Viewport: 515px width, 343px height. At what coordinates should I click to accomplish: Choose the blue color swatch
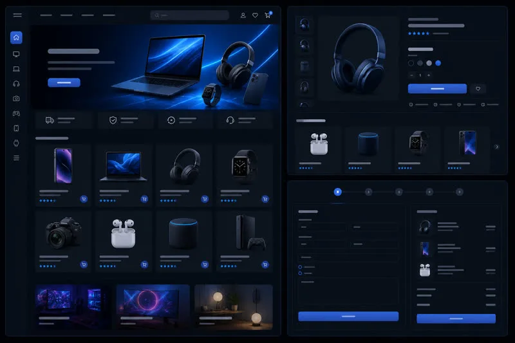438,63
